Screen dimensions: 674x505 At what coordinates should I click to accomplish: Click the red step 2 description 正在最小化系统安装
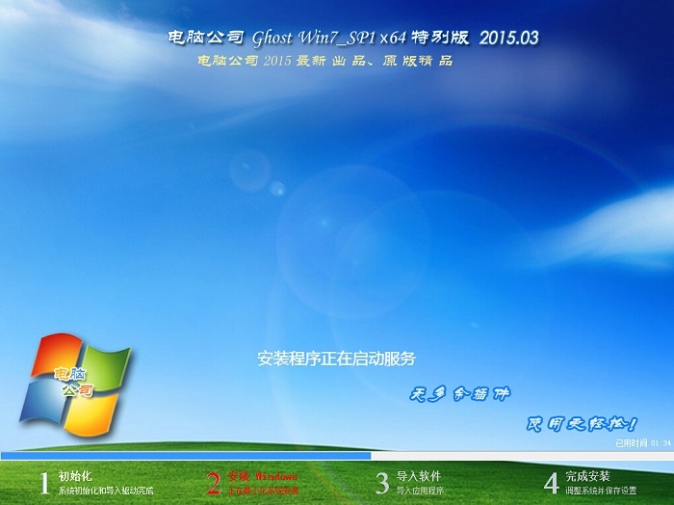point(263,491)
